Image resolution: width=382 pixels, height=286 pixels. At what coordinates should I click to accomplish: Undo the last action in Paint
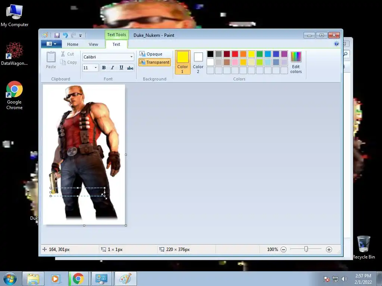coord(65,35)
